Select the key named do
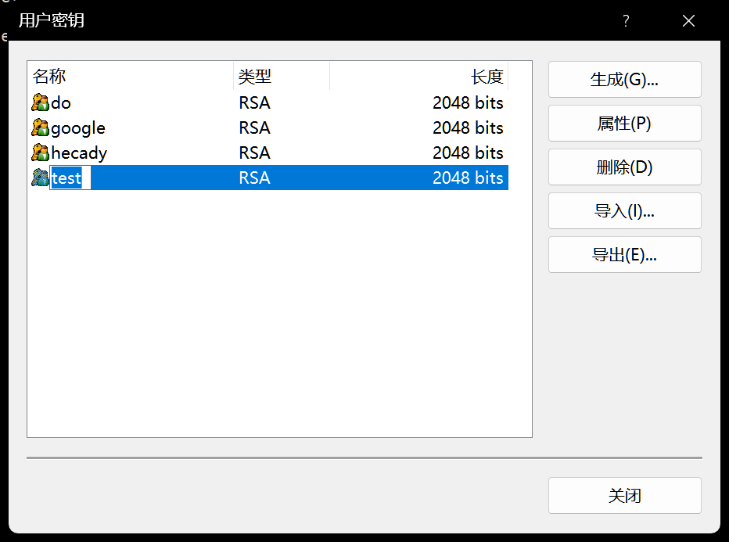Screen dimensions: 729x542 pyautogui.click(x=61, y=102)
